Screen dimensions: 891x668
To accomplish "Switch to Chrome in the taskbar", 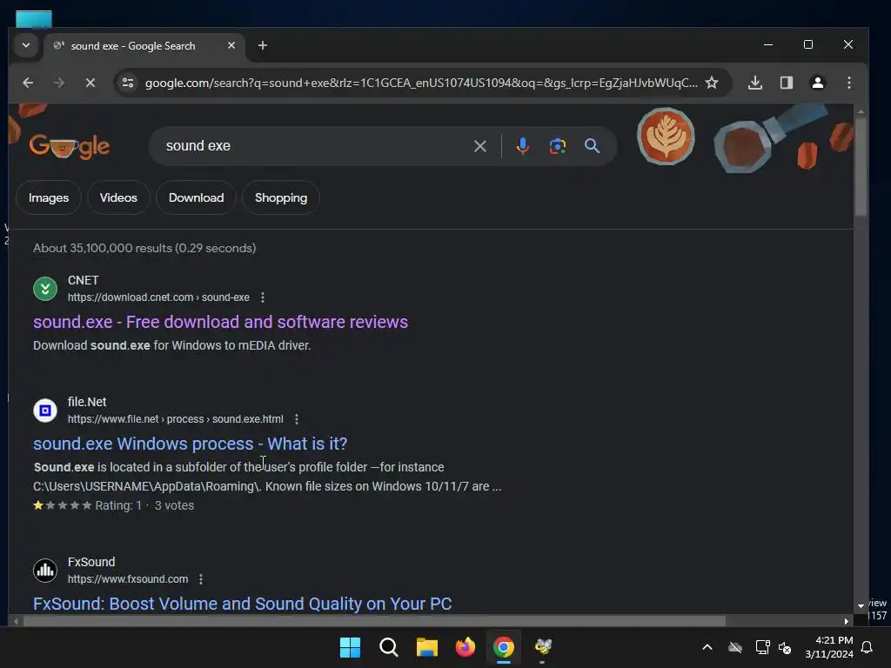I will [x=504, y=647].
